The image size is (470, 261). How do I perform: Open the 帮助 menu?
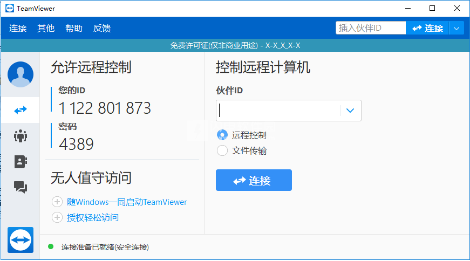click(x=74, y=28)
